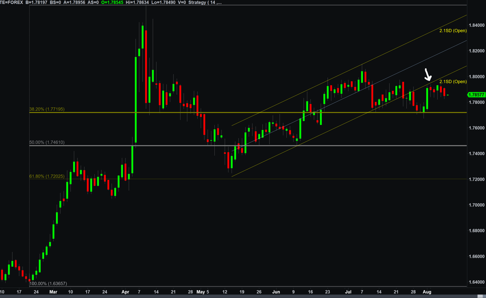
Task: Click the horizontal scrollbar track at bottom
Action: (228, 296)
